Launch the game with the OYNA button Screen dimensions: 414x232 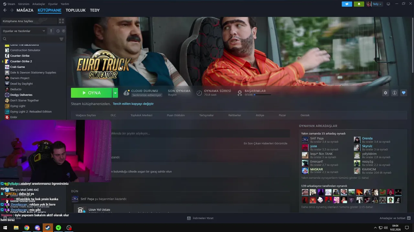pos(92,93)
